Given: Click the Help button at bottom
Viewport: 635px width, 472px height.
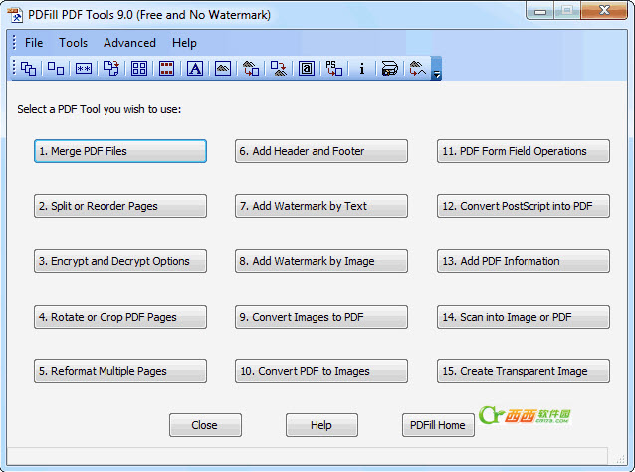Looking at the screenshot, I should click(x=321, y=425).
